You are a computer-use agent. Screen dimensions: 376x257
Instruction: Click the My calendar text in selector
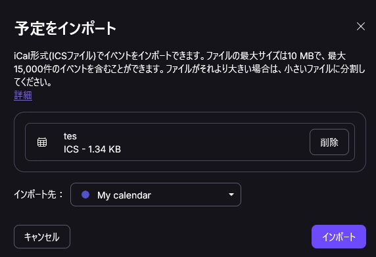(124, 195)
